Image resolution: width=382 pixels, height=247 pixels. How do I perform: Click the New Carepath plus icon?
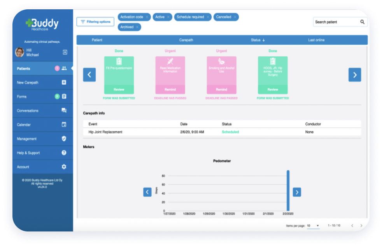[x=64, y=83]
